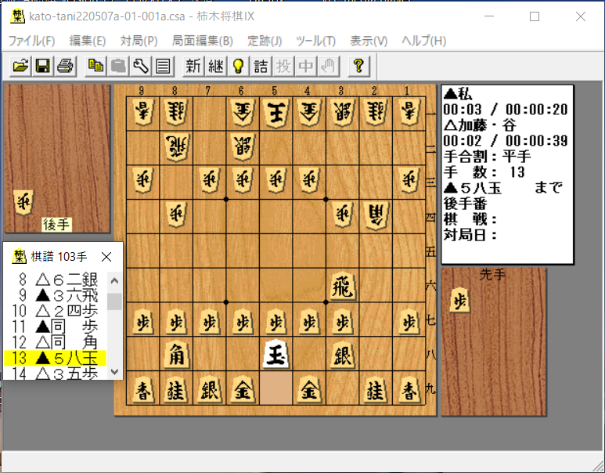The image size is (605, 473).
Task: Open the 局面編集(B) menu
Action: click(x=202, y=41)
